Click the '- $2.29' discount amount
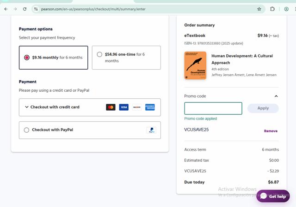Screen dimensions: 296x207 [273, 171]
